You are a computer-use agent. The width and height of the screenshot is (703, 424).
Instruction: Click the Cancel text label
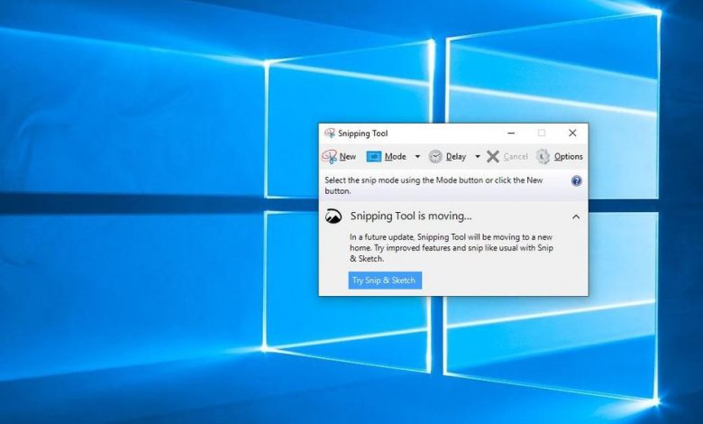click(516, 157)
